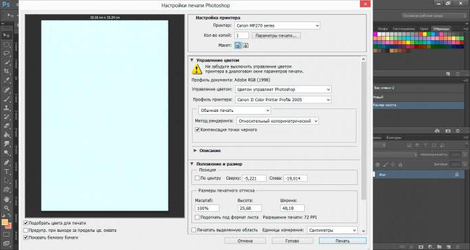Switch to the Цвет tab
The image size is (470, 250).
tap(424, 29)
